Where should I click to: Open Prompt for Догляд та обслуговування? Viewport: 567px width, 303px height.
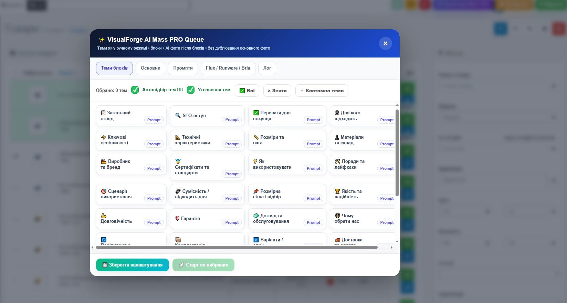click(x=314, y=222)
